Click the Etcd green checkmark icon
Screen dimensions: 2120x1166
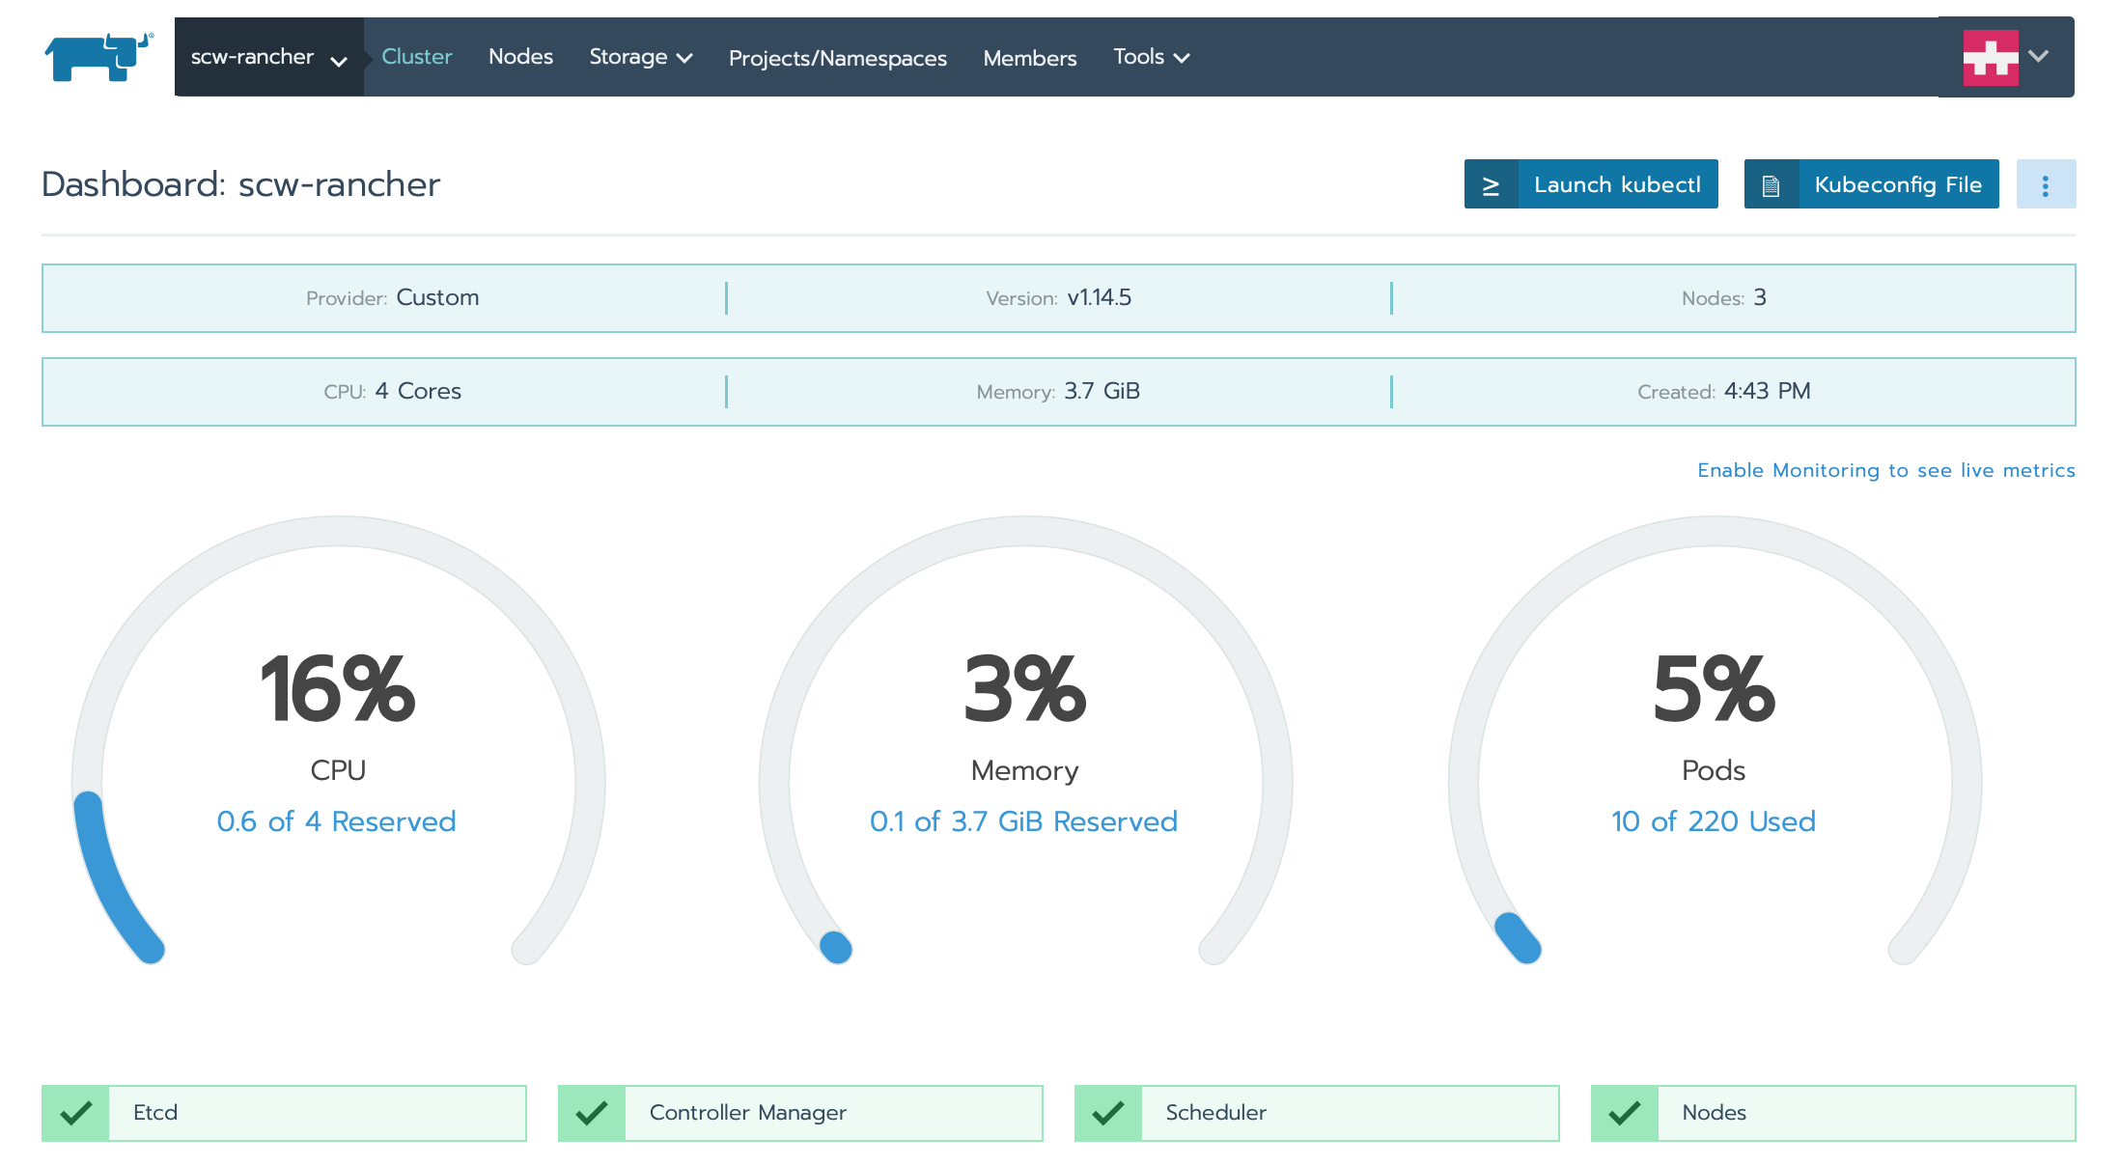76,1113
